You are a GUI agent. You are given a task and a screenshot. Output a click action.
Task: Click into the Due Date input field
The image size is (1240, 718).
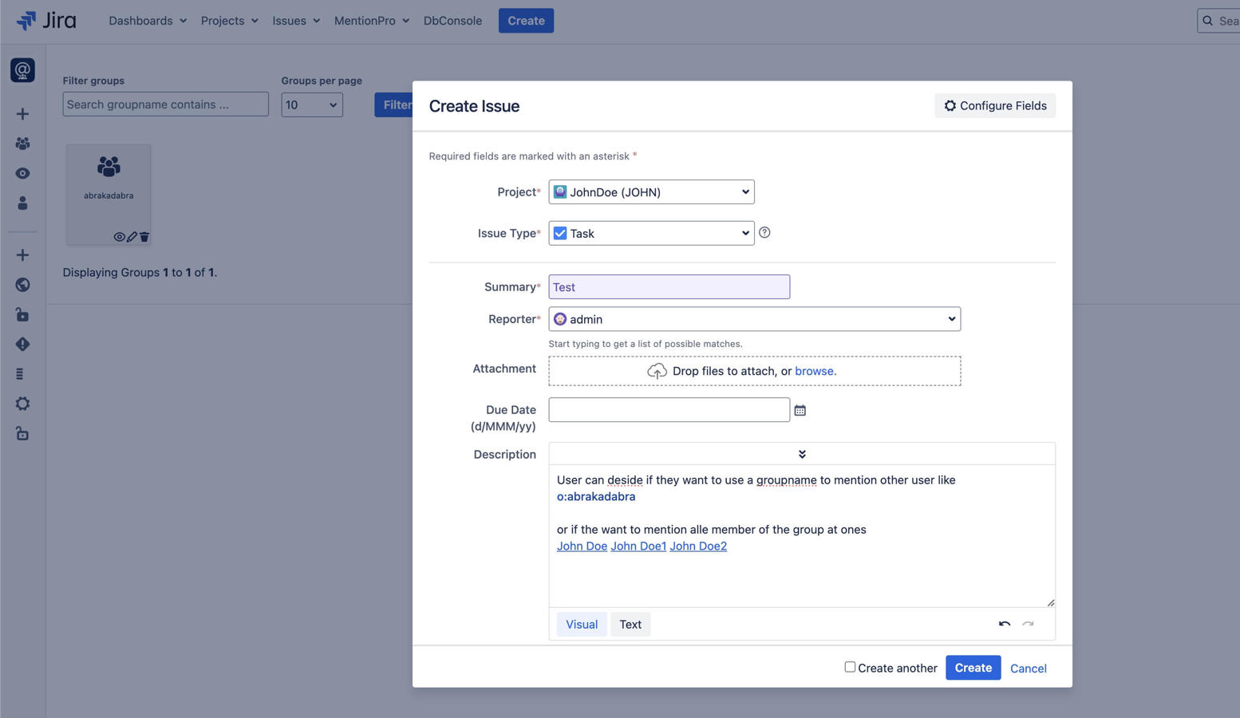coord(669,410)
